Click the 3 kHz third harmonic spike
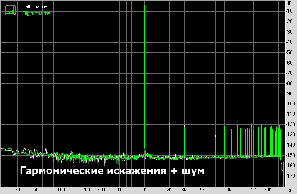The height and width of the screenshot is (194, 297). pyautogui.click(x=185, y=141)
